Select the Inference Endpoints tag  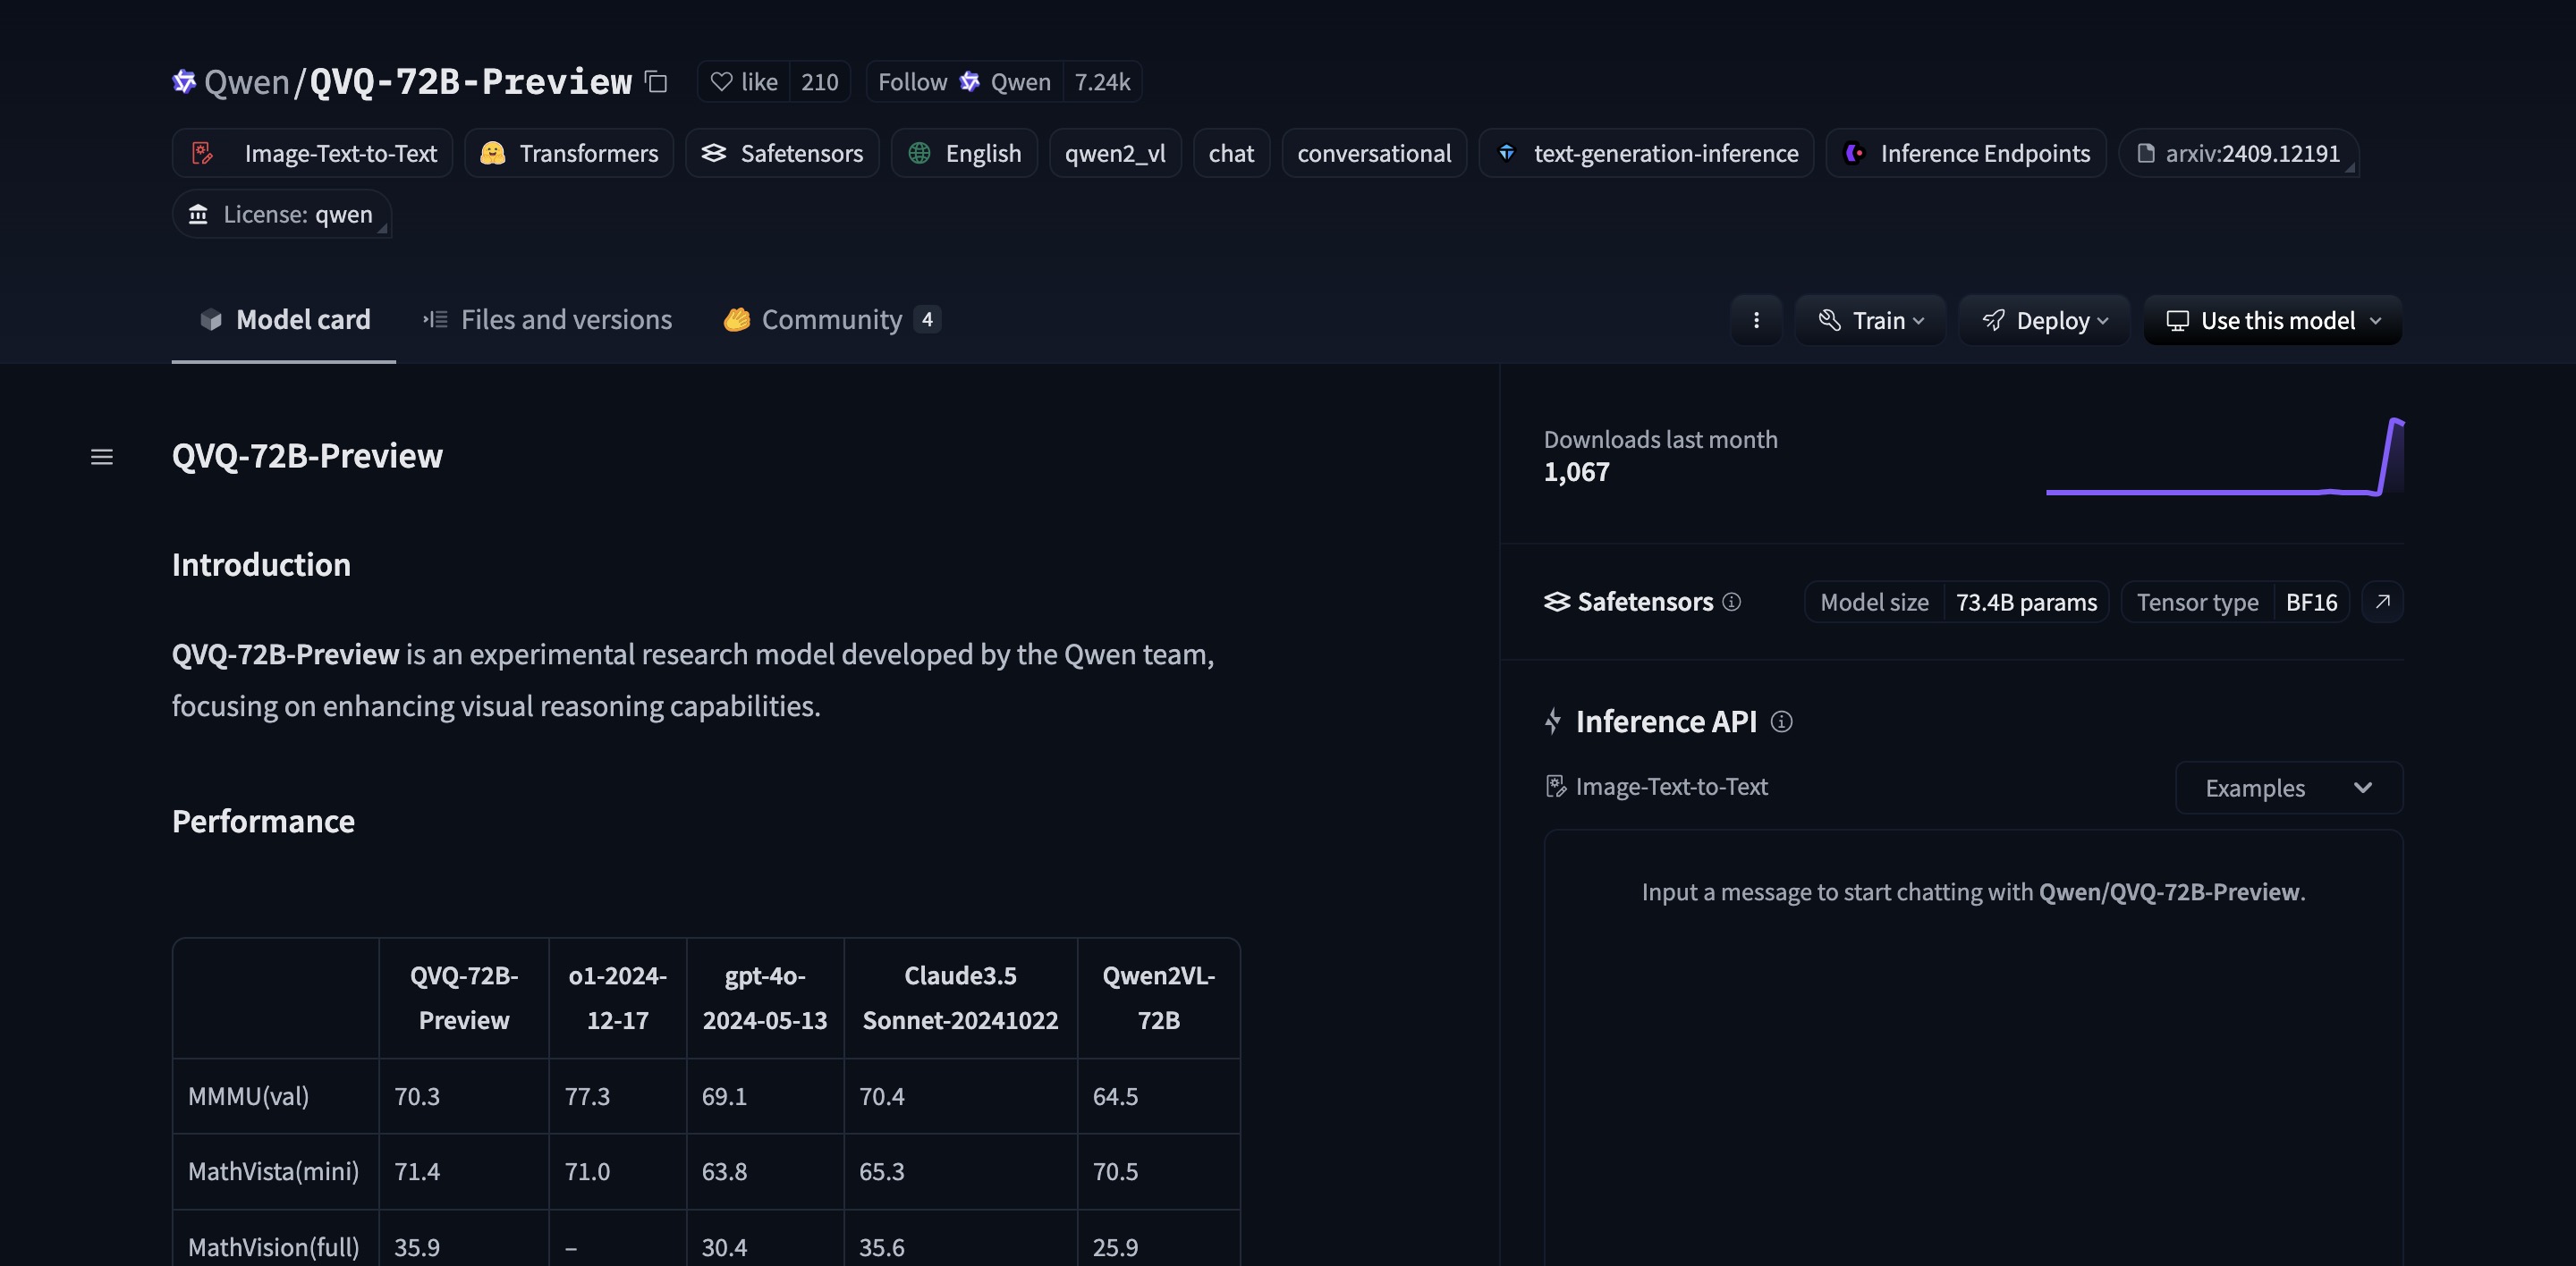point(1966,153)
